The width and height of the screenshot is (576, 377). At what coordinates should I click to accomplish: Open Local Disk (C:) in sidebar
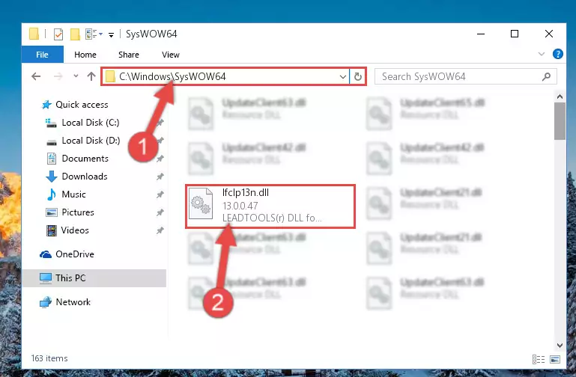91,123
